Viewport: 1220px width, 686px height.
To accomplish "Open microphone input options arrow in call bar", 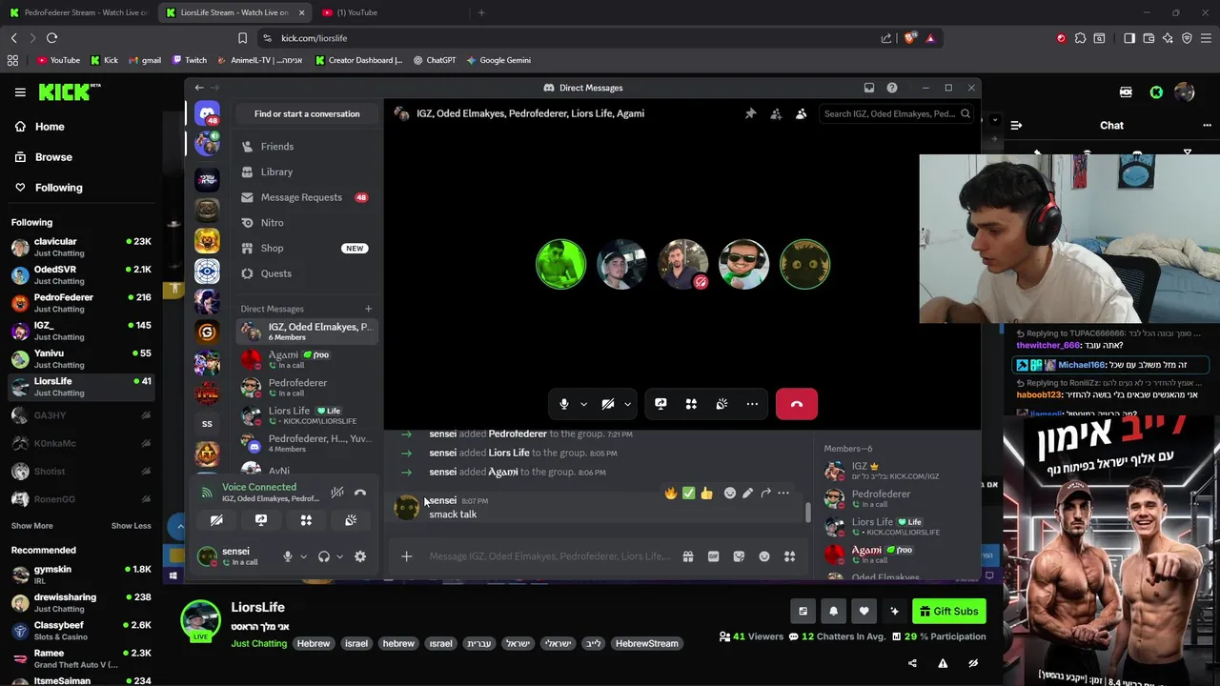I will pos(583,404).
